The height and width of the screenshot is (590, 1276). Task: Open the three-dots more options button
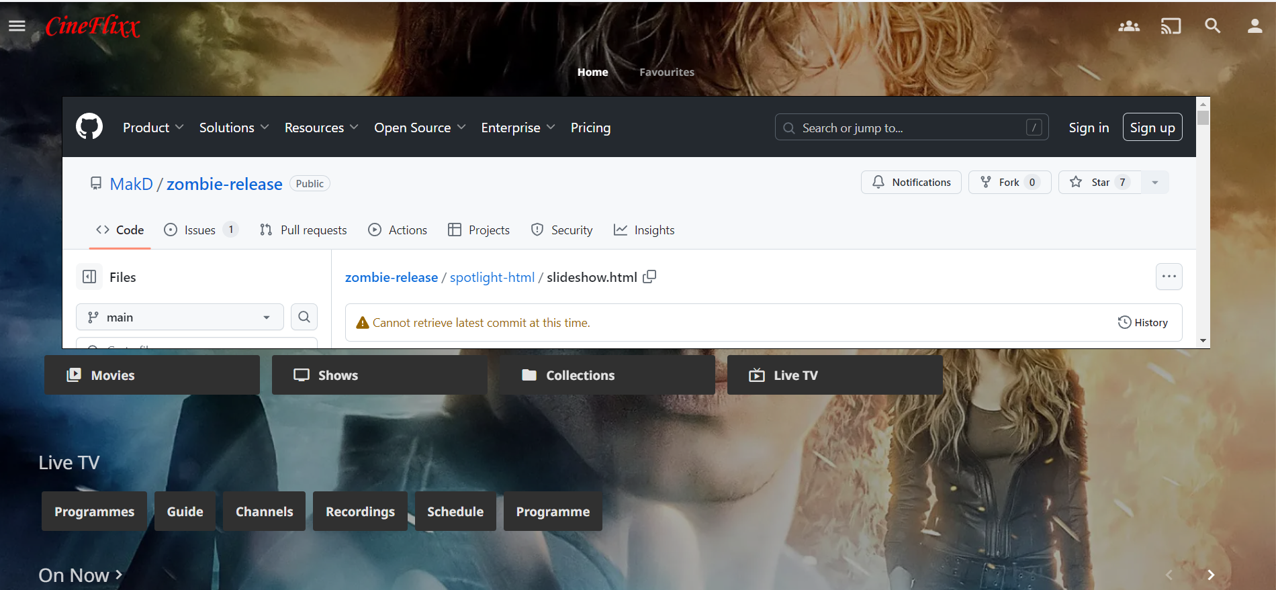[x=1169, y=277]
